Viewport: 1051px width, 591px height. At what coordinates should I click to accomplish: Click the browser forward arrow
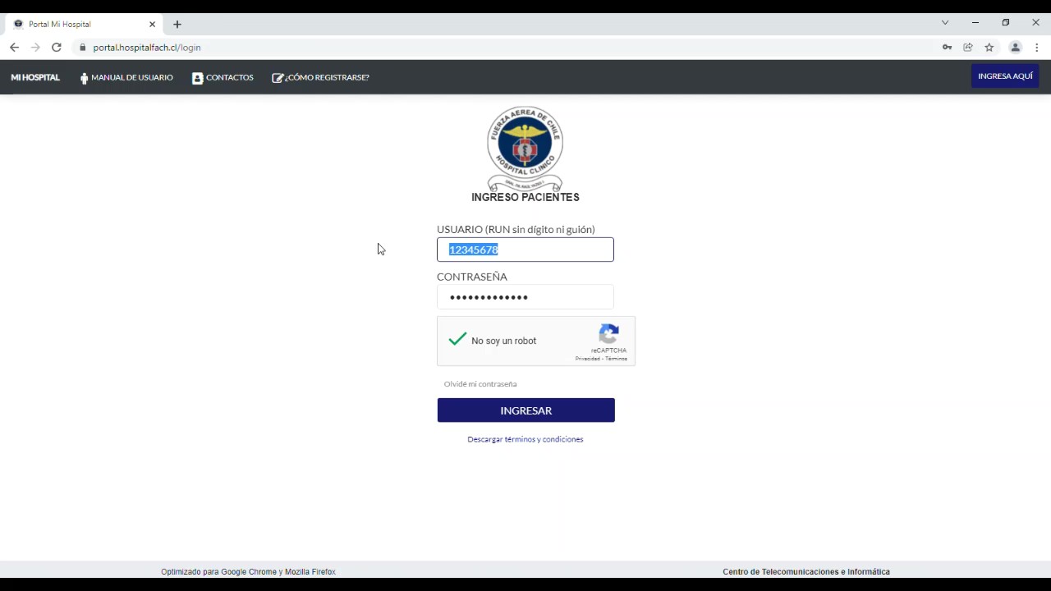pyautogui.click(x=35, y=48)
